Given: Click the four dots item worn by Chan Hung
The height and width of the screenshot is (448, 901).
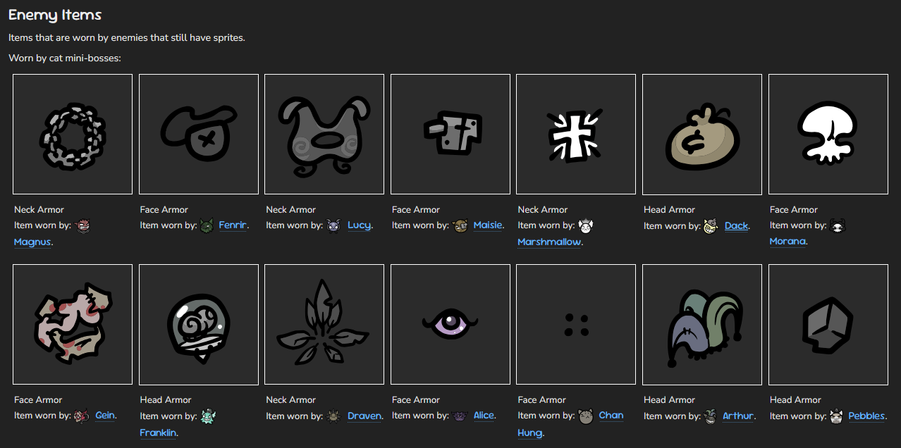Looking at the screenshot, I should (576, 324).
